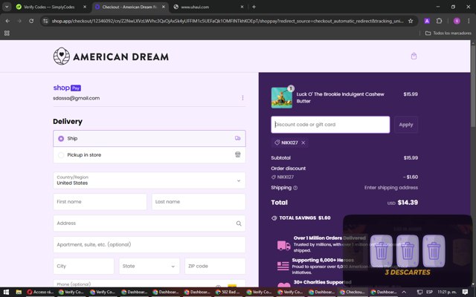
Task: Reload the checkout page
Action: click(x=31, y=21)
